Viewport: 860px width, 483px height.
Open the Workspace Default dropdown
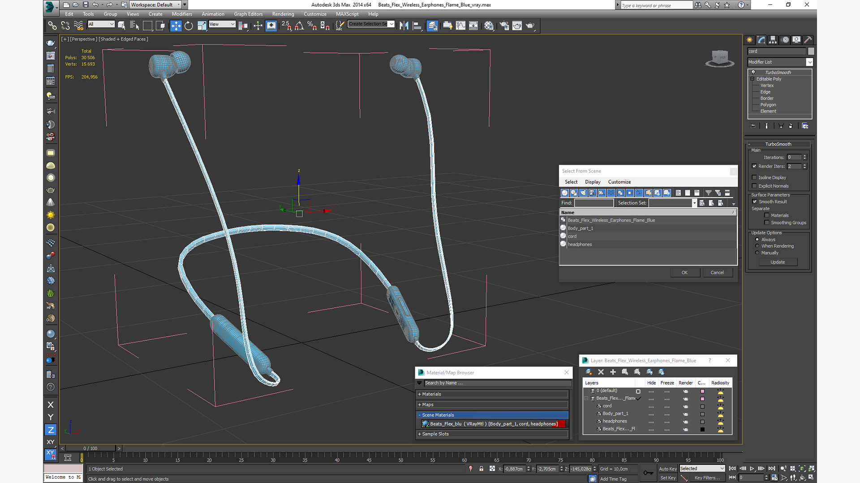(x=155, y=5)
